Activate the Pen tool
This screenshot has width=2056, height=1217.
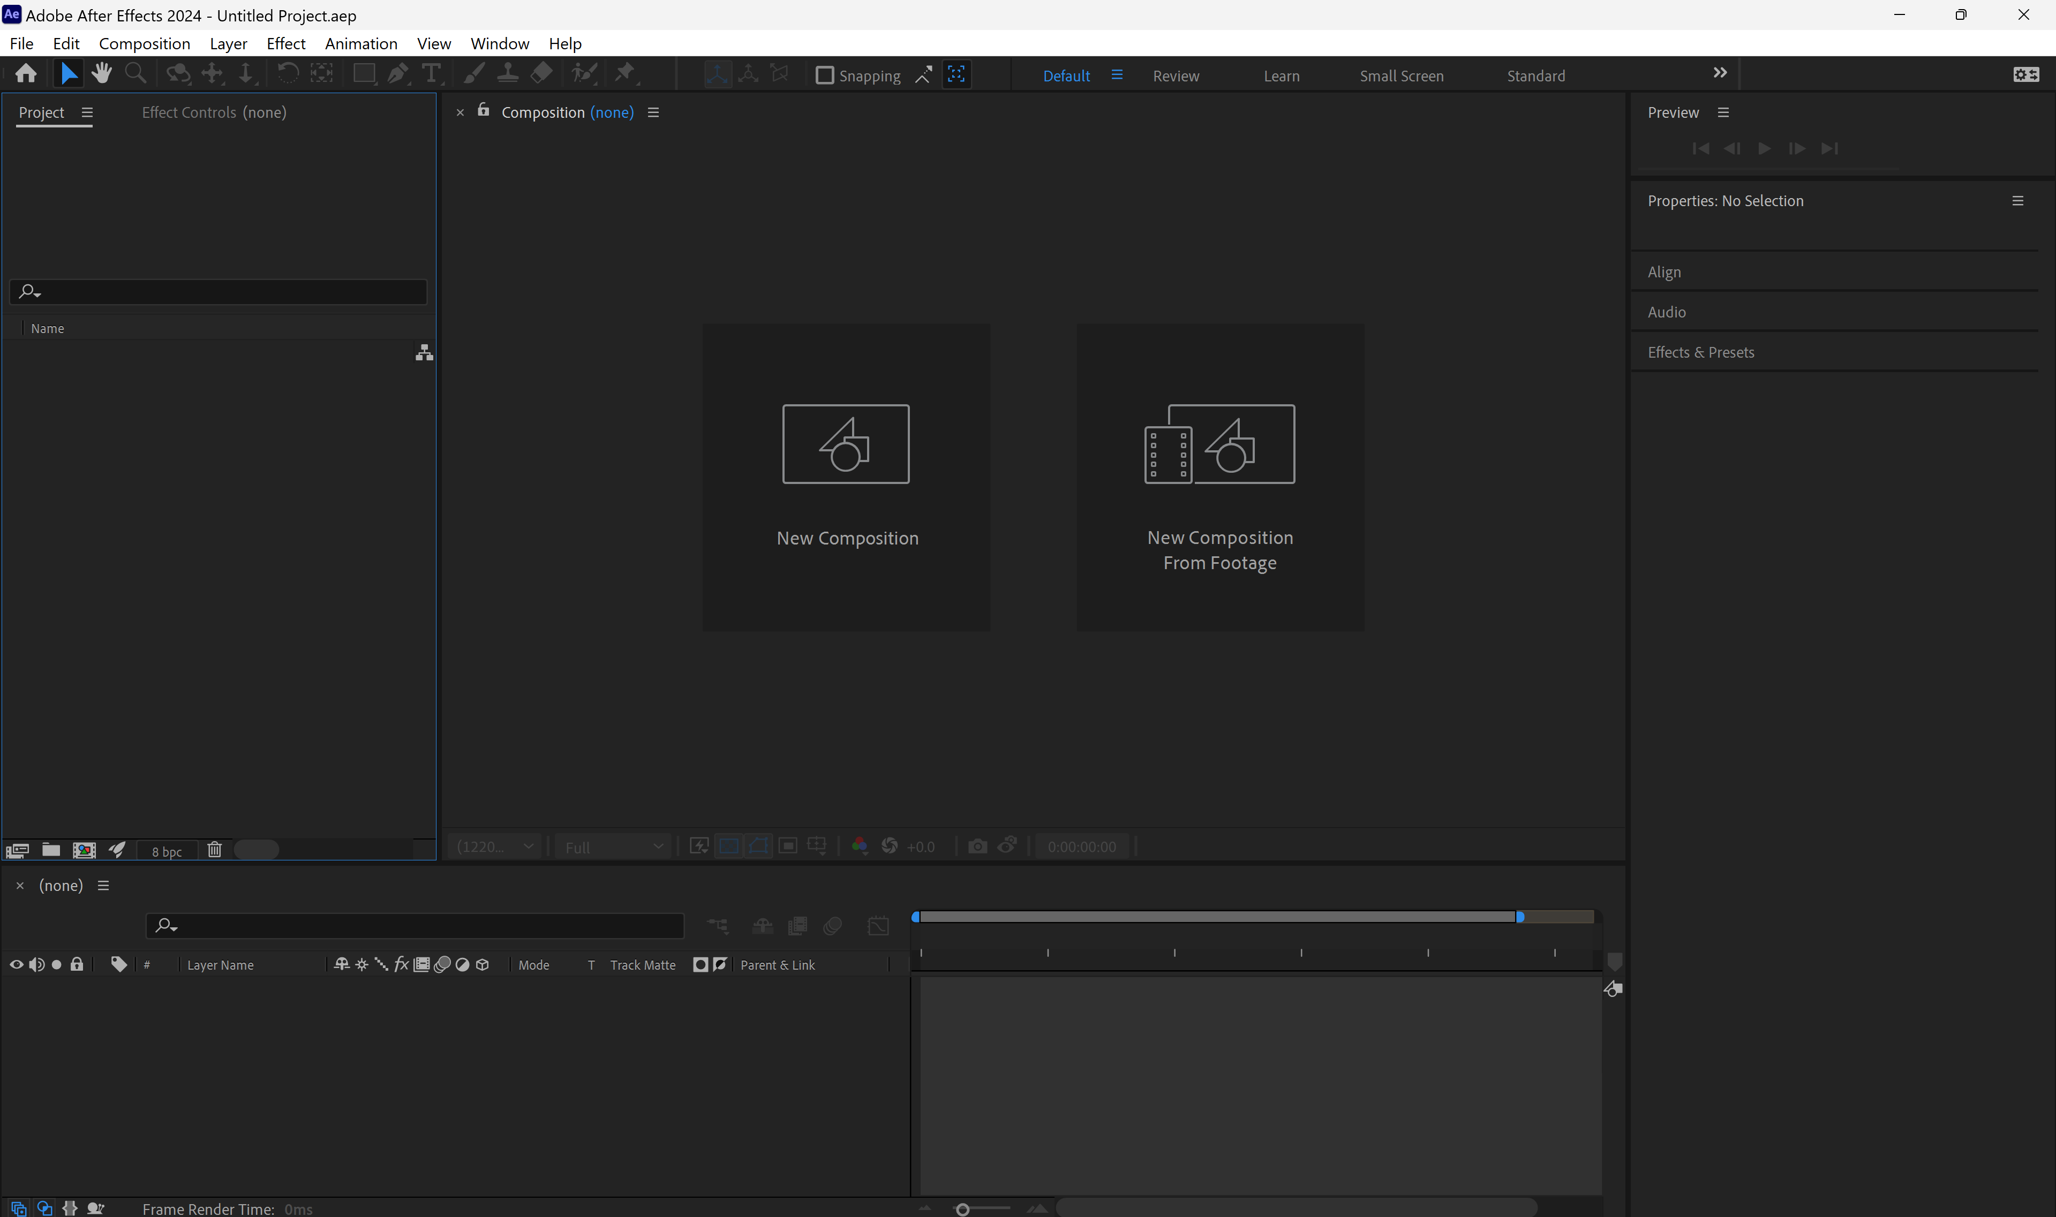[398, 73]
